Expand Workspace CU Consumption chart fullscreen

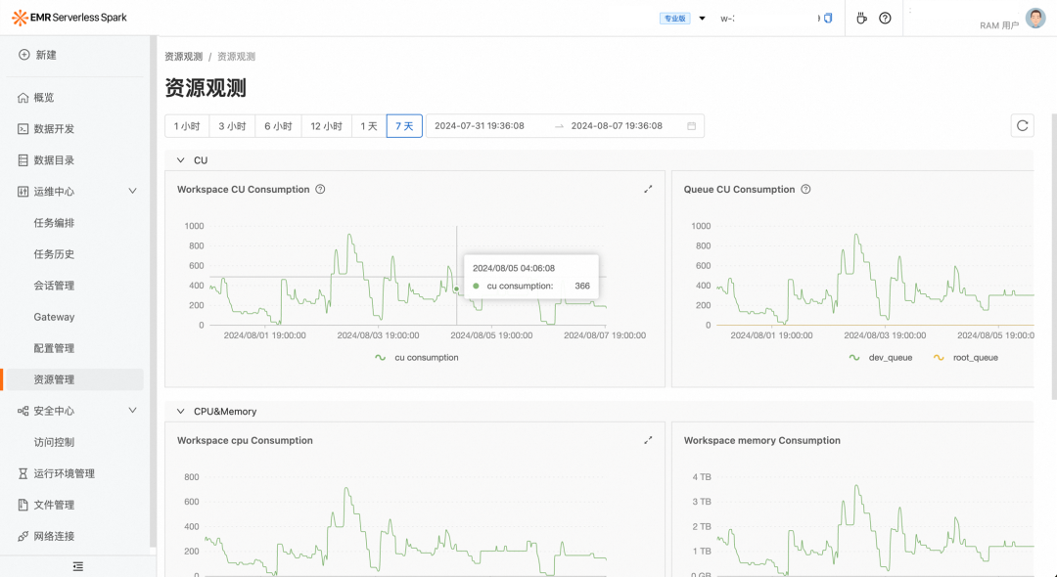tap(648, 189)
